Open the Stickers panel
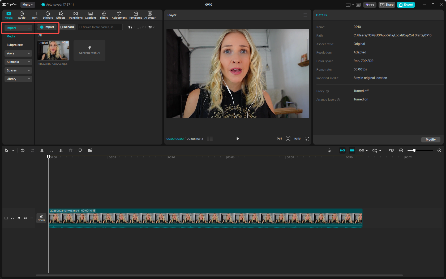This screenshot has height=279, width=446. [48, 15]
